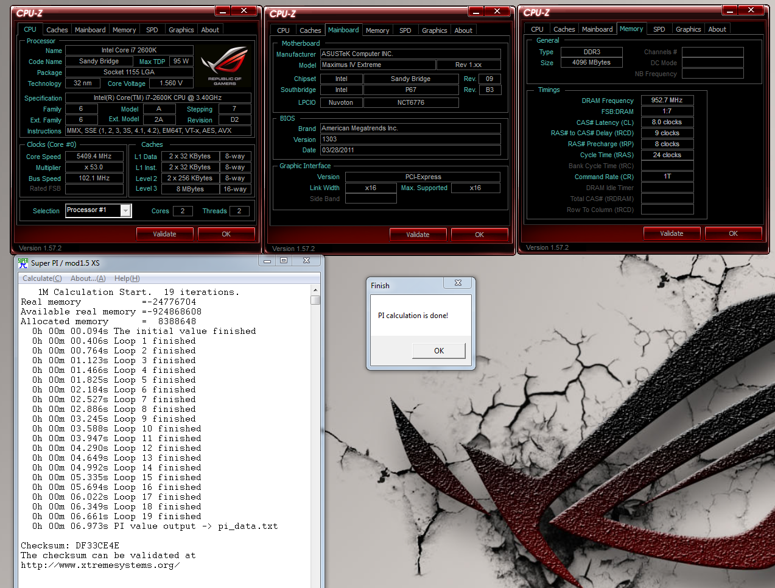Click the CAS# Latency 8.0 clocks value
The width and height of the screenshot is (775, 588).
(667, 122)
